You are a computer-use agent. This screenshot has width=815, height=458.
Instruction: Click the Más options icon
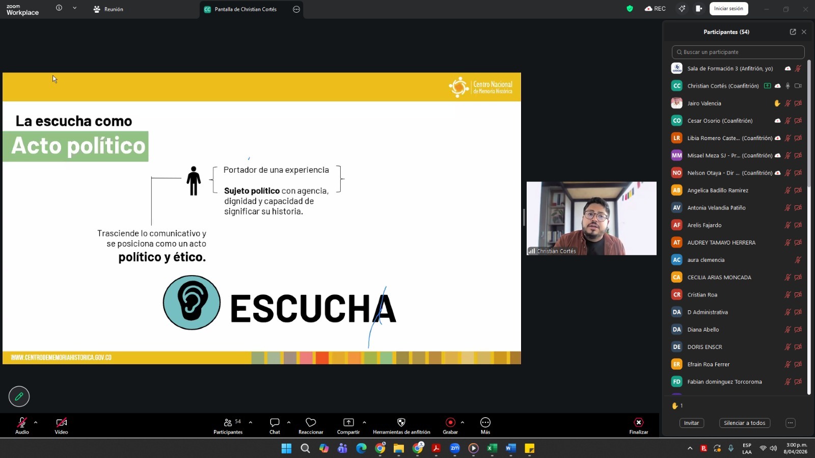pos(485,423)
